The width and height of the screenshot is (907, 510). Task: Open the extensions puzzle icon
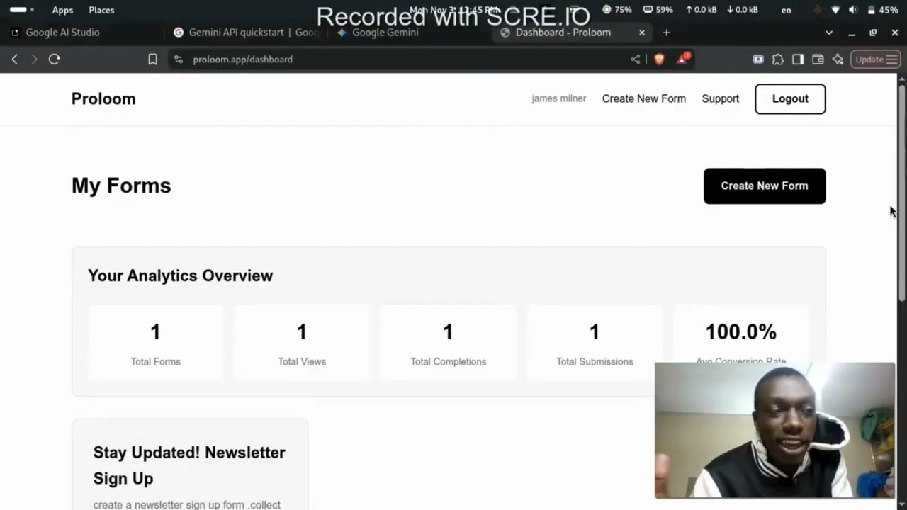(x=778, y=59)
